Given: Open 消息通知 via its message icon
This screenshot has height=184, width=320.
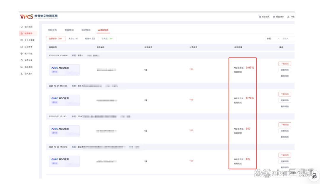Looking at the screenshot, I should (21, 67).
